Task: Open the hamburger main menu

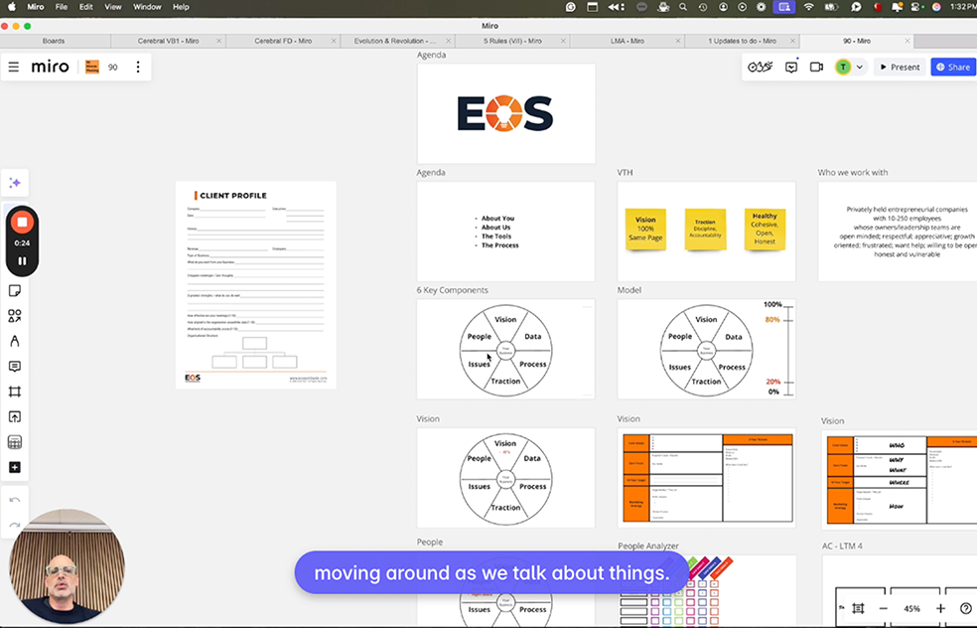Action: [x=14, y=67]
